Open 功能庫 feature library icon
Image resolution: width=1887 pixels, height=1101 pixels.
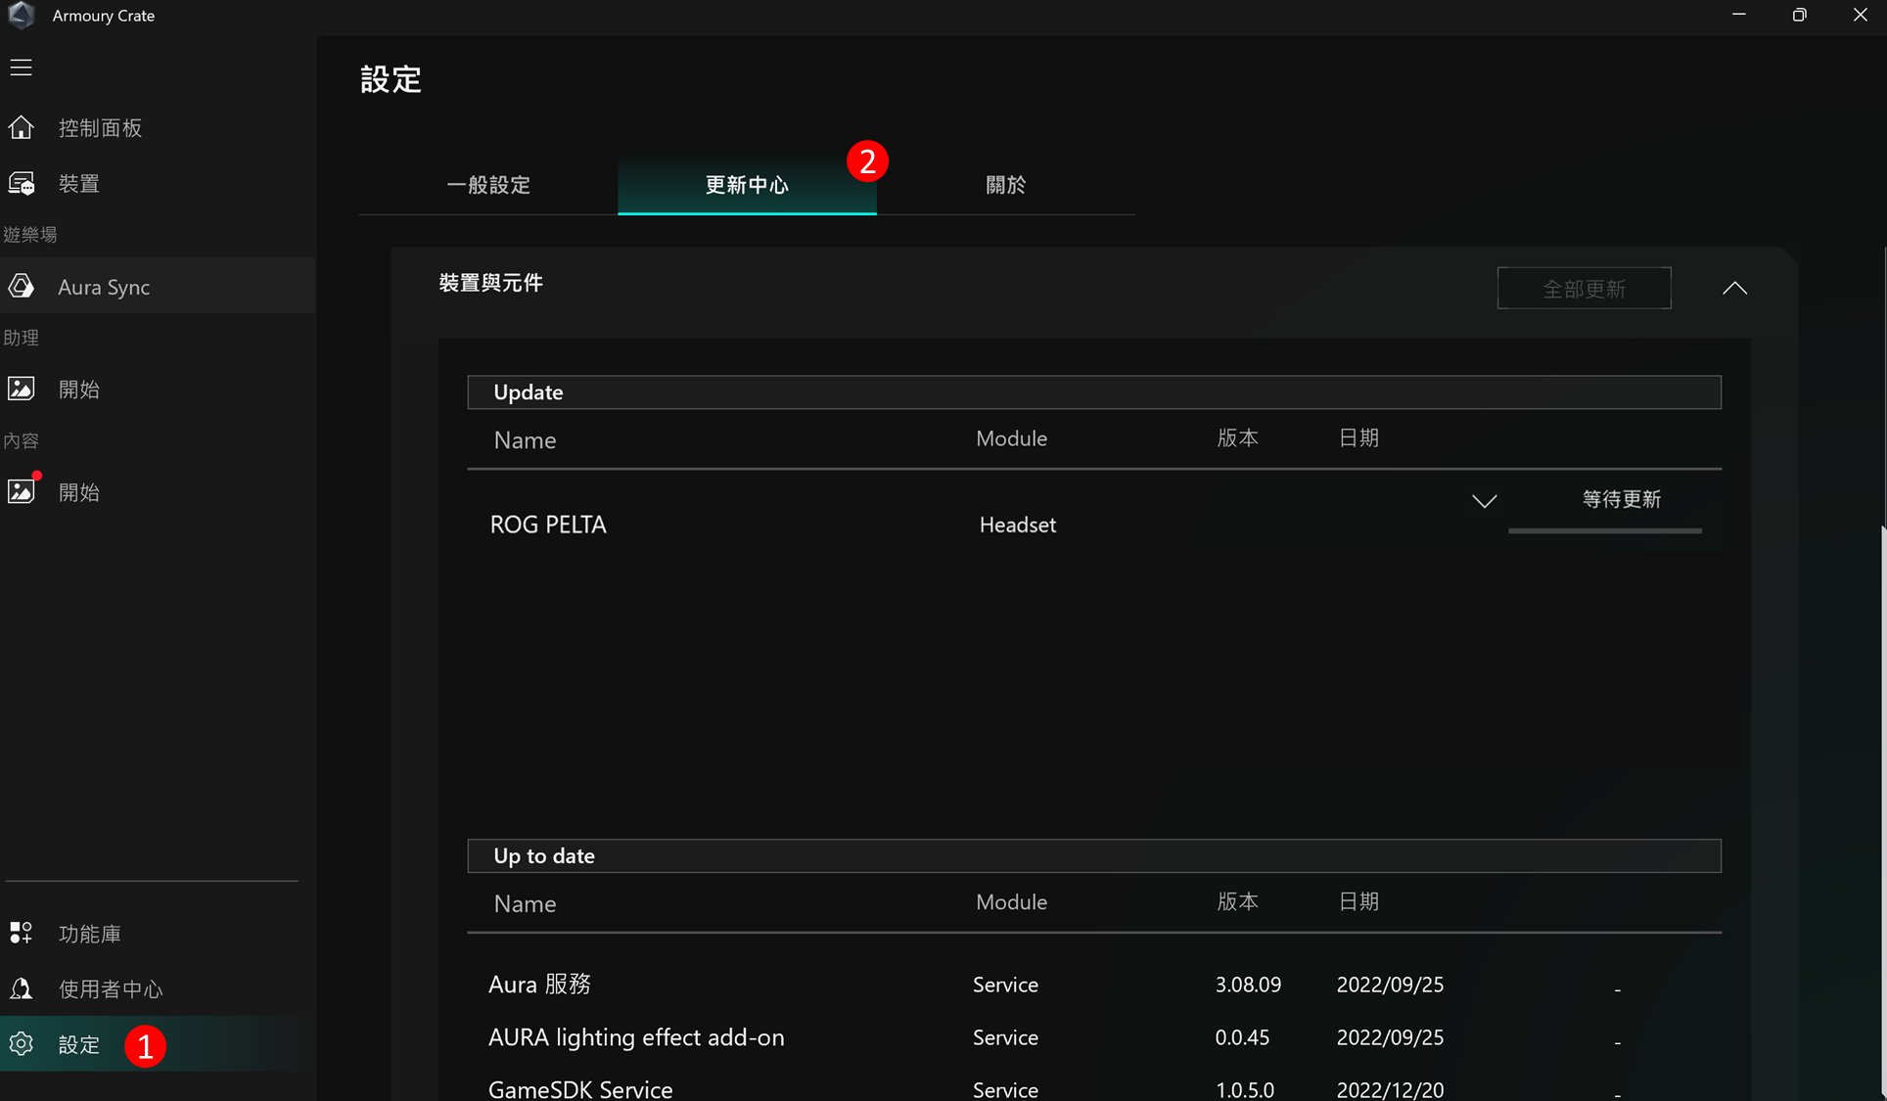click(22, 934)
